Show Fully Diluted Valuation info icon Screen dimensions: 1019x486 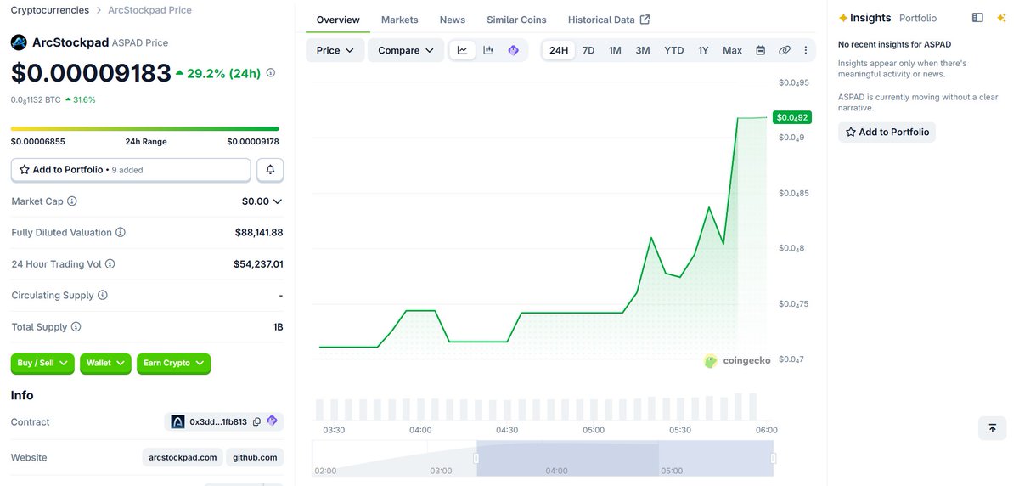[x=121, y=233]
